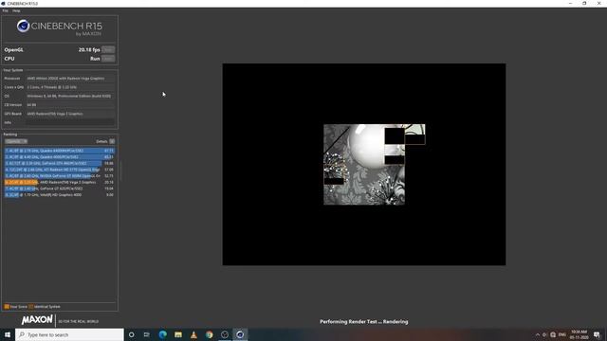Open the Windows Start menu
The height and width of the screenshot is (341, 607).
[x=8, y=334]
